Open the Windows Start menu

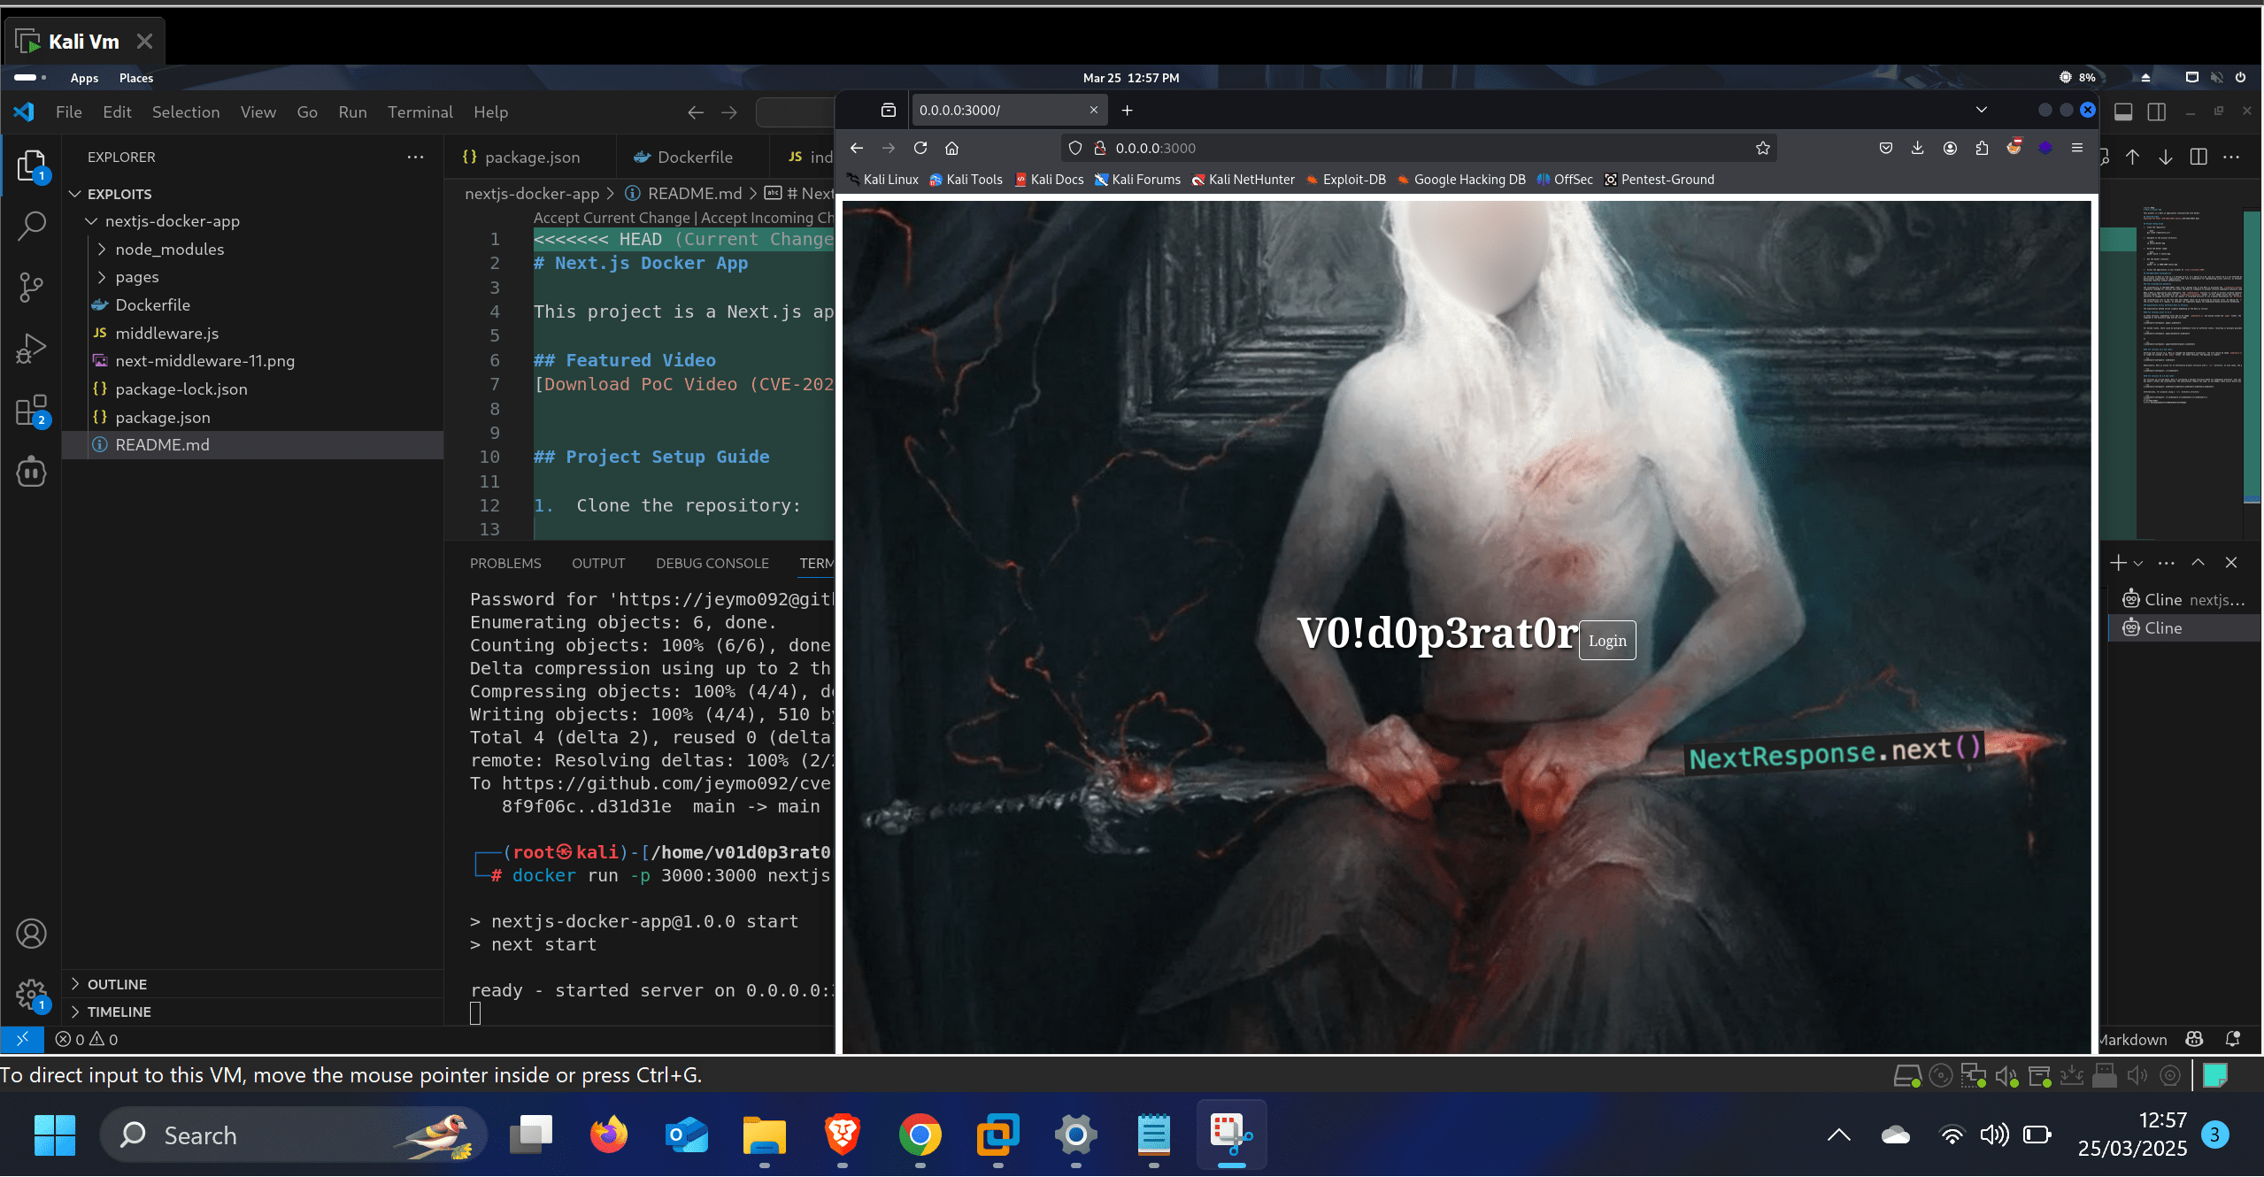point(55,1135)
